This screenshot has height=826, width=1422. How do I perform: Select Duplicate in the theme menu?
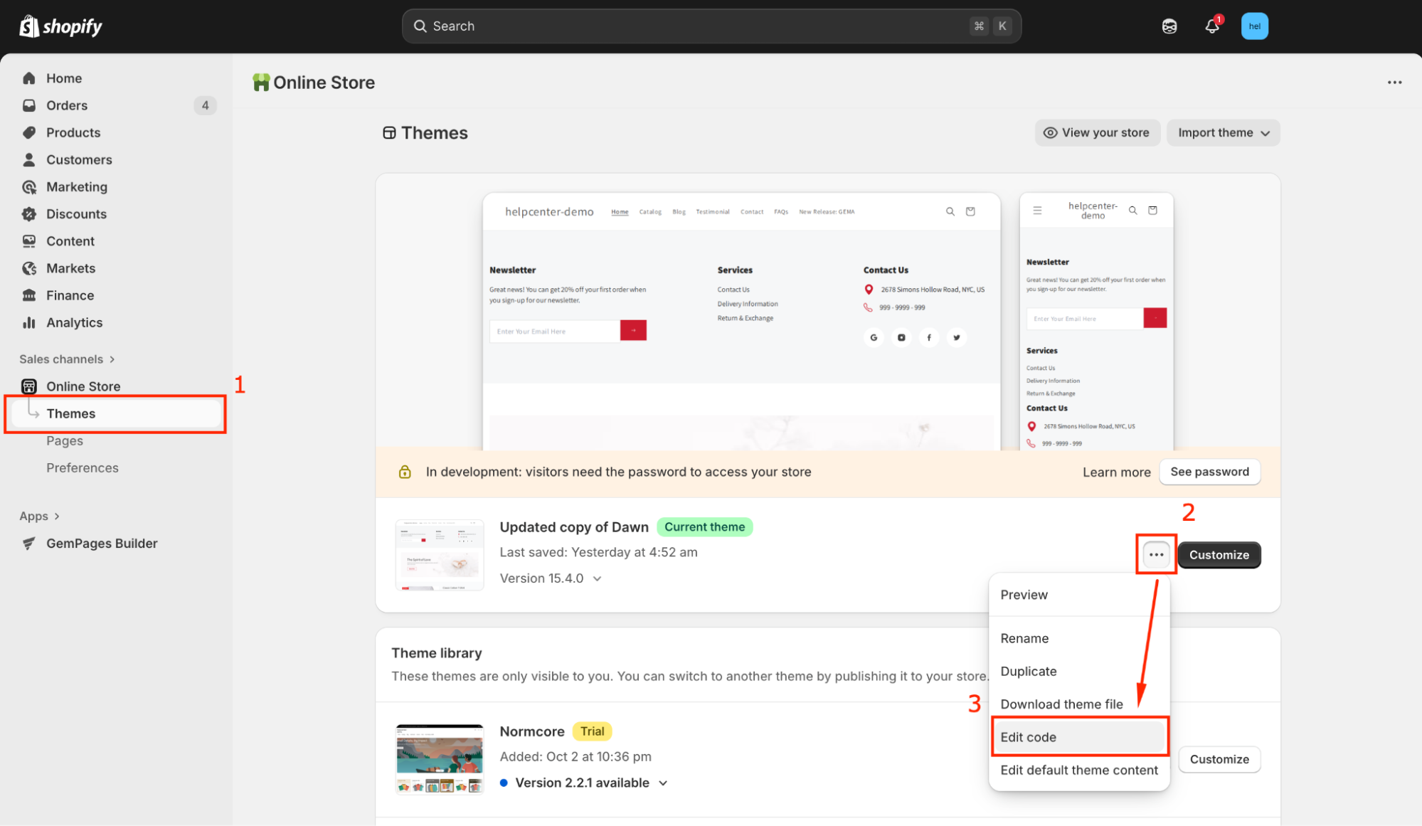pyautogui.click(x=1028, y=672)
